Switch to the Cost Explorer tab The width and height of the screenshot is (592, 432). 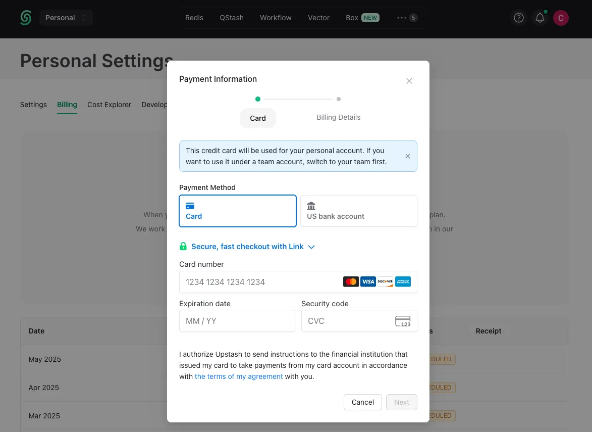pyautogui.click(x=109, y=105)
